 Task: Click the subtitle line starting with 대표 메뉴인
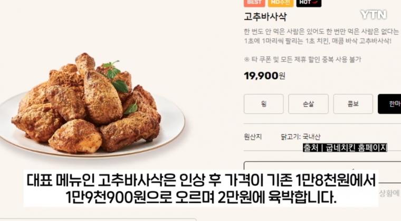(x=201, y=180)
